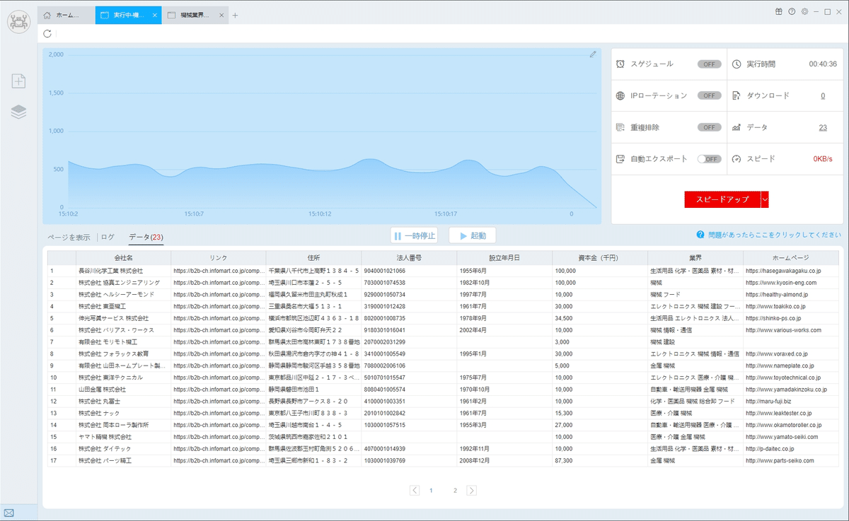
Task: Toggle the 自動エクスポート OFF switch
Action: (709, 159)
